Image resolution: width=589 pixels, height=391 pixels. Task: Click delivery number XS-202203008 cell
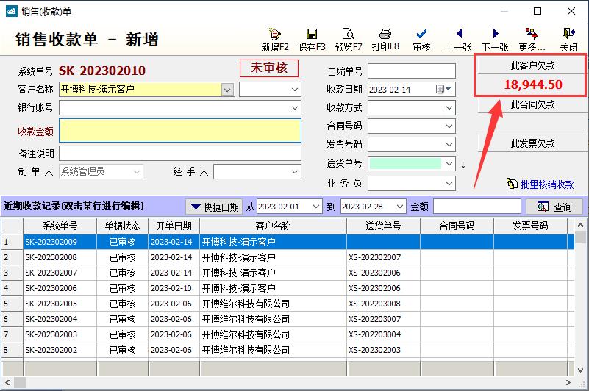[x=384, y=304]
